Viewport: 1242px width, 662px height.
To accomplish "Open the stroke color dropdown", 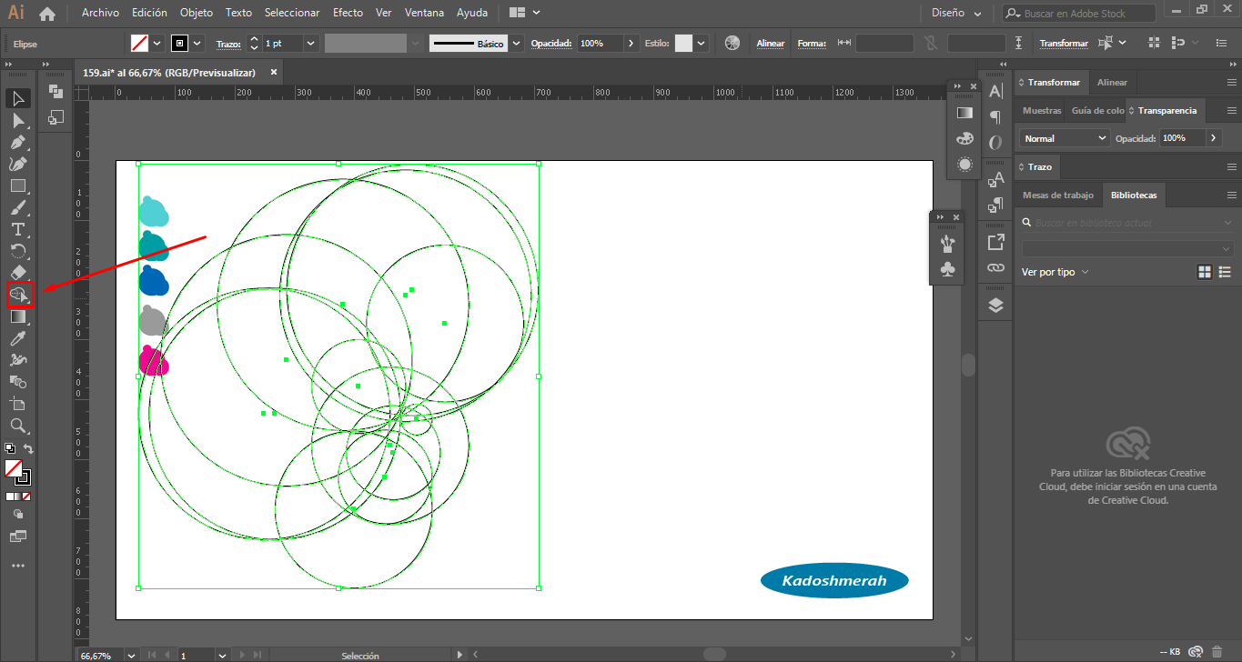I will pos(197,43).
